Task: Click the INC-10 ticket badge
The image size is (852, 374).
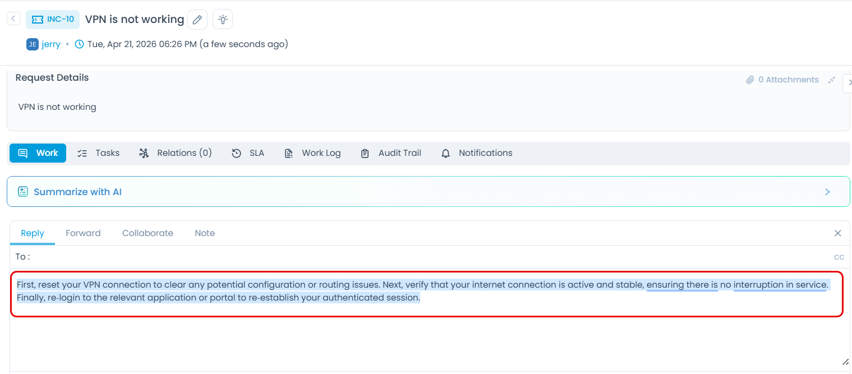Action: 53,19
